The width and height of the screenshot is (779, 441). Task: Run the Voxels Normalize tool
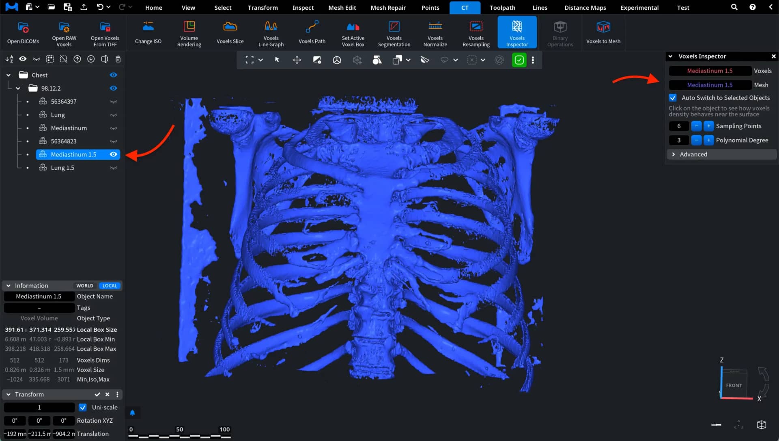435,33
